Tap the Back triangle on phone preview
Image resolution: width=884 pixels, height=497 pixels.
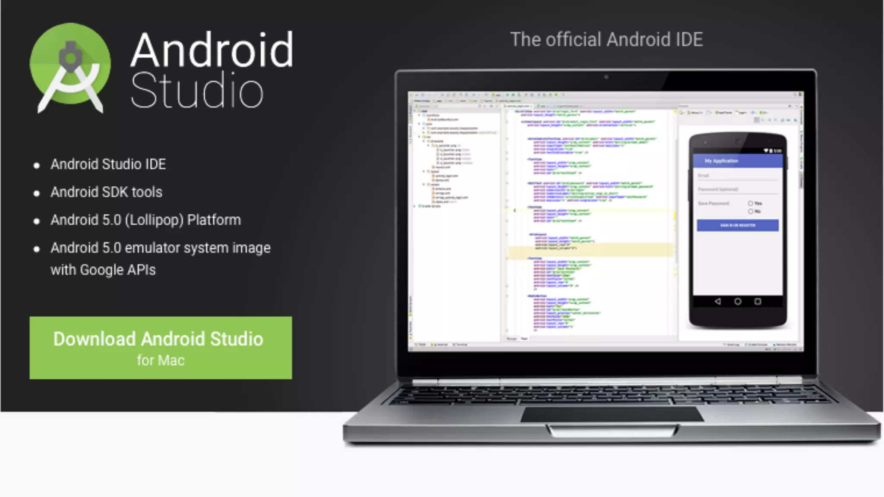click(x=717, y=301)
